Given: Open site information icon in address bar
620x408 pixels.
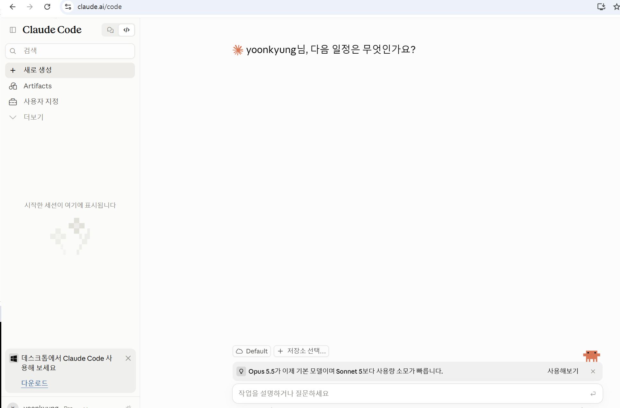Looking at the screenshot, I should (x=68, y=7).
